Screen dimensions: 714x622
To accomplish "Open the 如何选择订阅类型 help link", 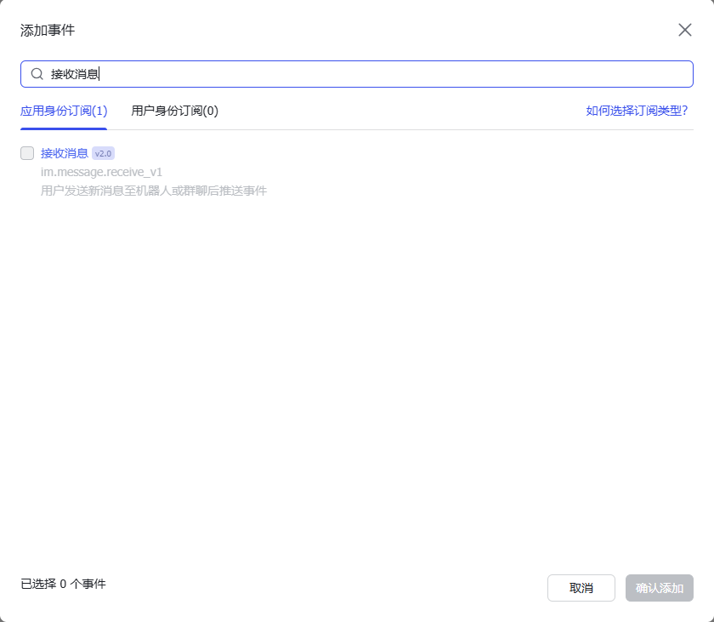I will pos(637,110).
